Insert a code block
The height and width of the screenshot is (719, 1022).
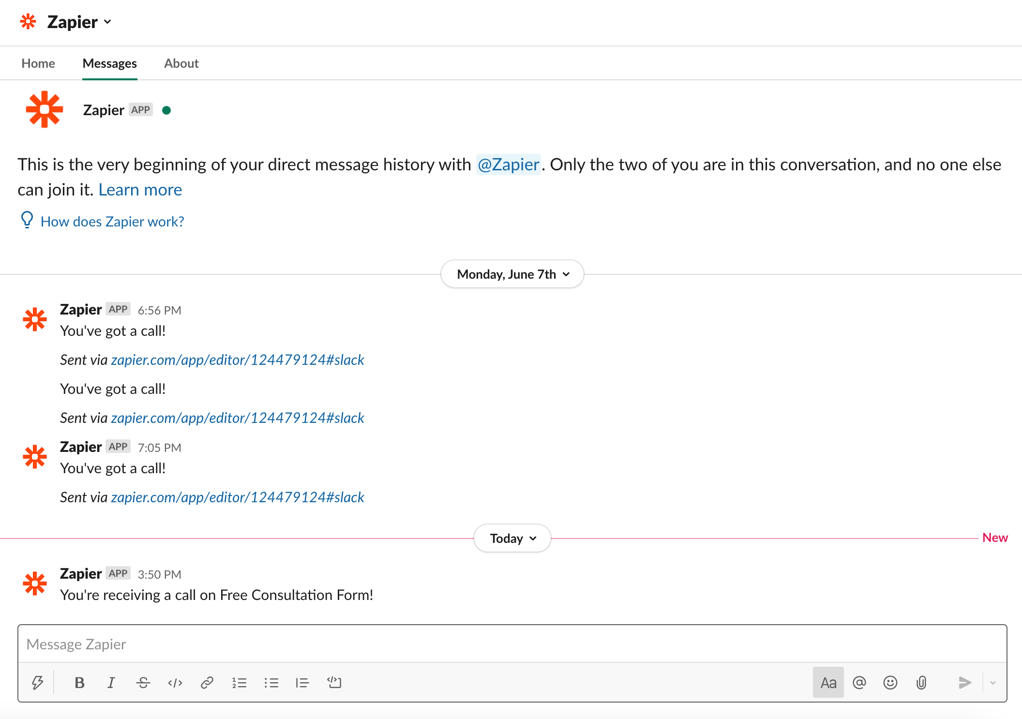334,683
